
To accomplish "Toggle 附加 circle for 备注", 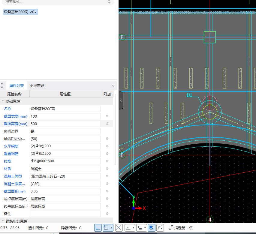I will (107, 214).
